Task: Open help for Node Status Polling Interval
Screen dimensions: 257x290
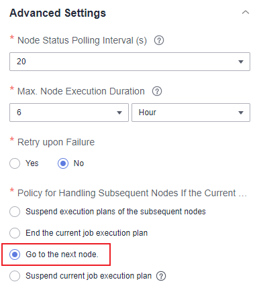Action: (x=159, y=40)
